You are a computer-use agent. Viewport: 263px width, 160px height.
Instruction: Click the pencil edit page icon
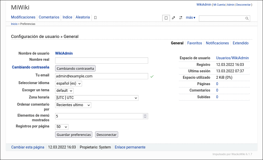pyautogui.click(x=174, y=18)
